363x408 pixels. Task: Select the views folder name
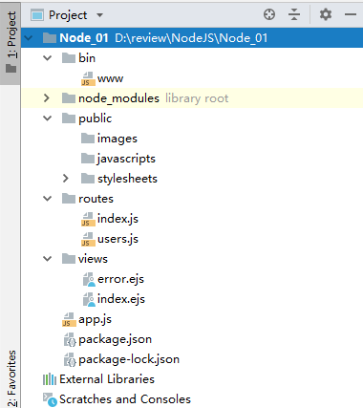[93, 259]
